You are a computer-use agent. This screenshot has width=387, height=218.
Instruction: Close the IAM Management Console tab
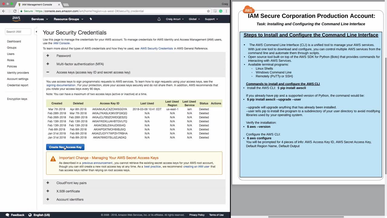(x=59, y=5)
